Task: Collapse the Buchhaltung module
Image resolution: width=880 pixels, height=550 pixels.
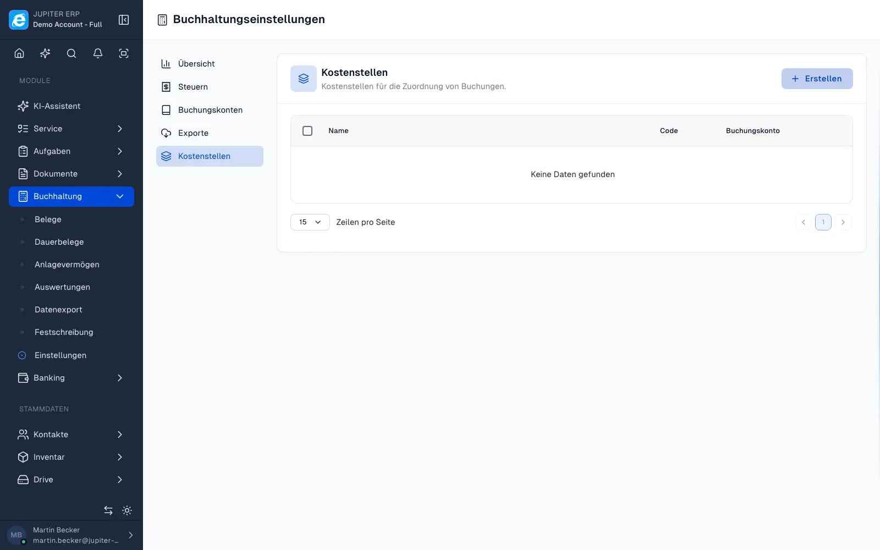Action: 71,196
